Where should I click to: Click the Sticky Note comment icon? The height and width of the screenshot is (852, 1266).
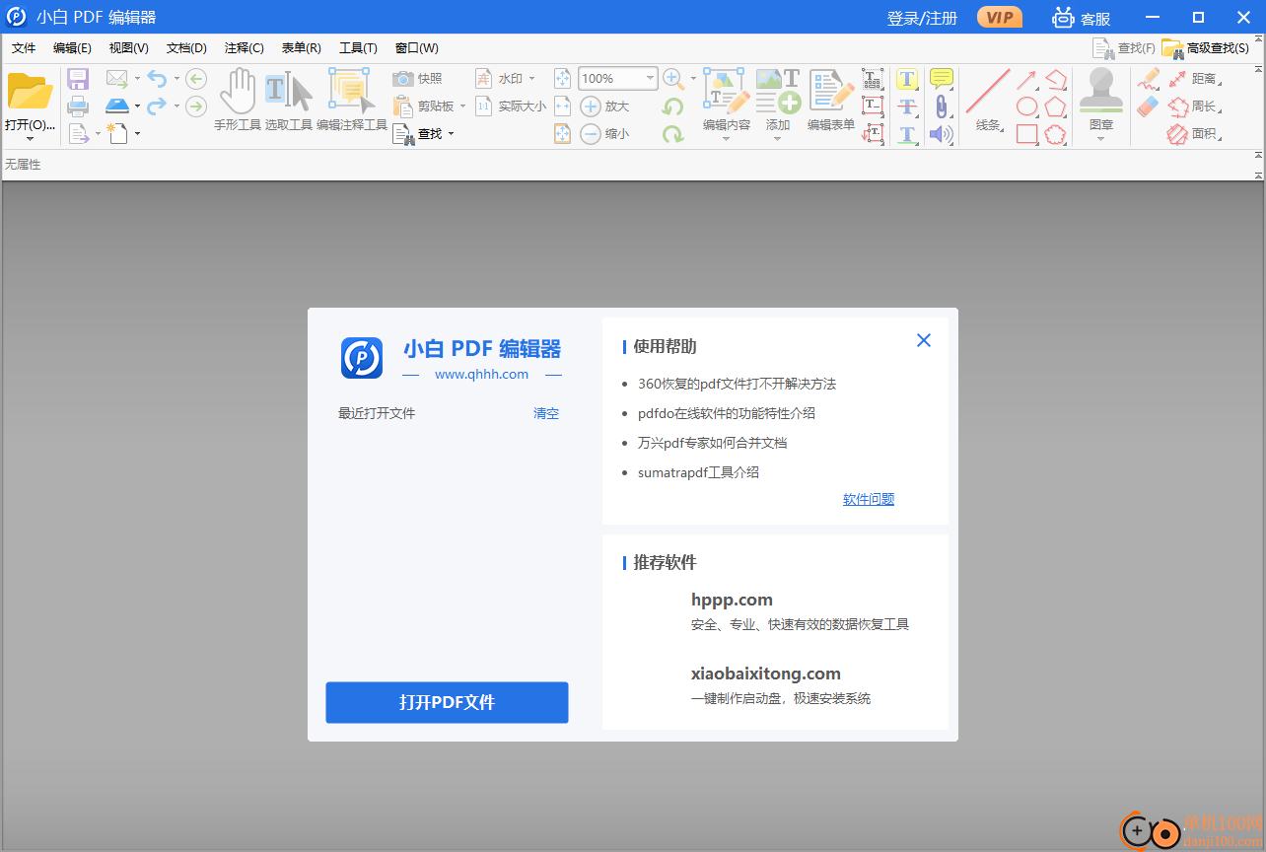pos(942,79)
